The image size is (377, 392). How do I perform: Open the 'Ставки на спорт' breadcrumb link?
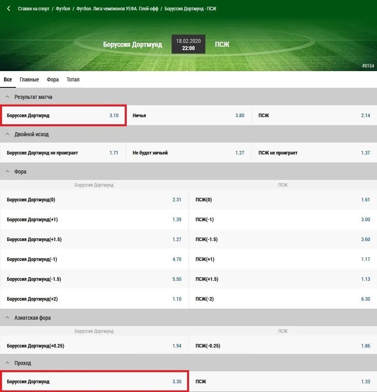pos(34,9)
